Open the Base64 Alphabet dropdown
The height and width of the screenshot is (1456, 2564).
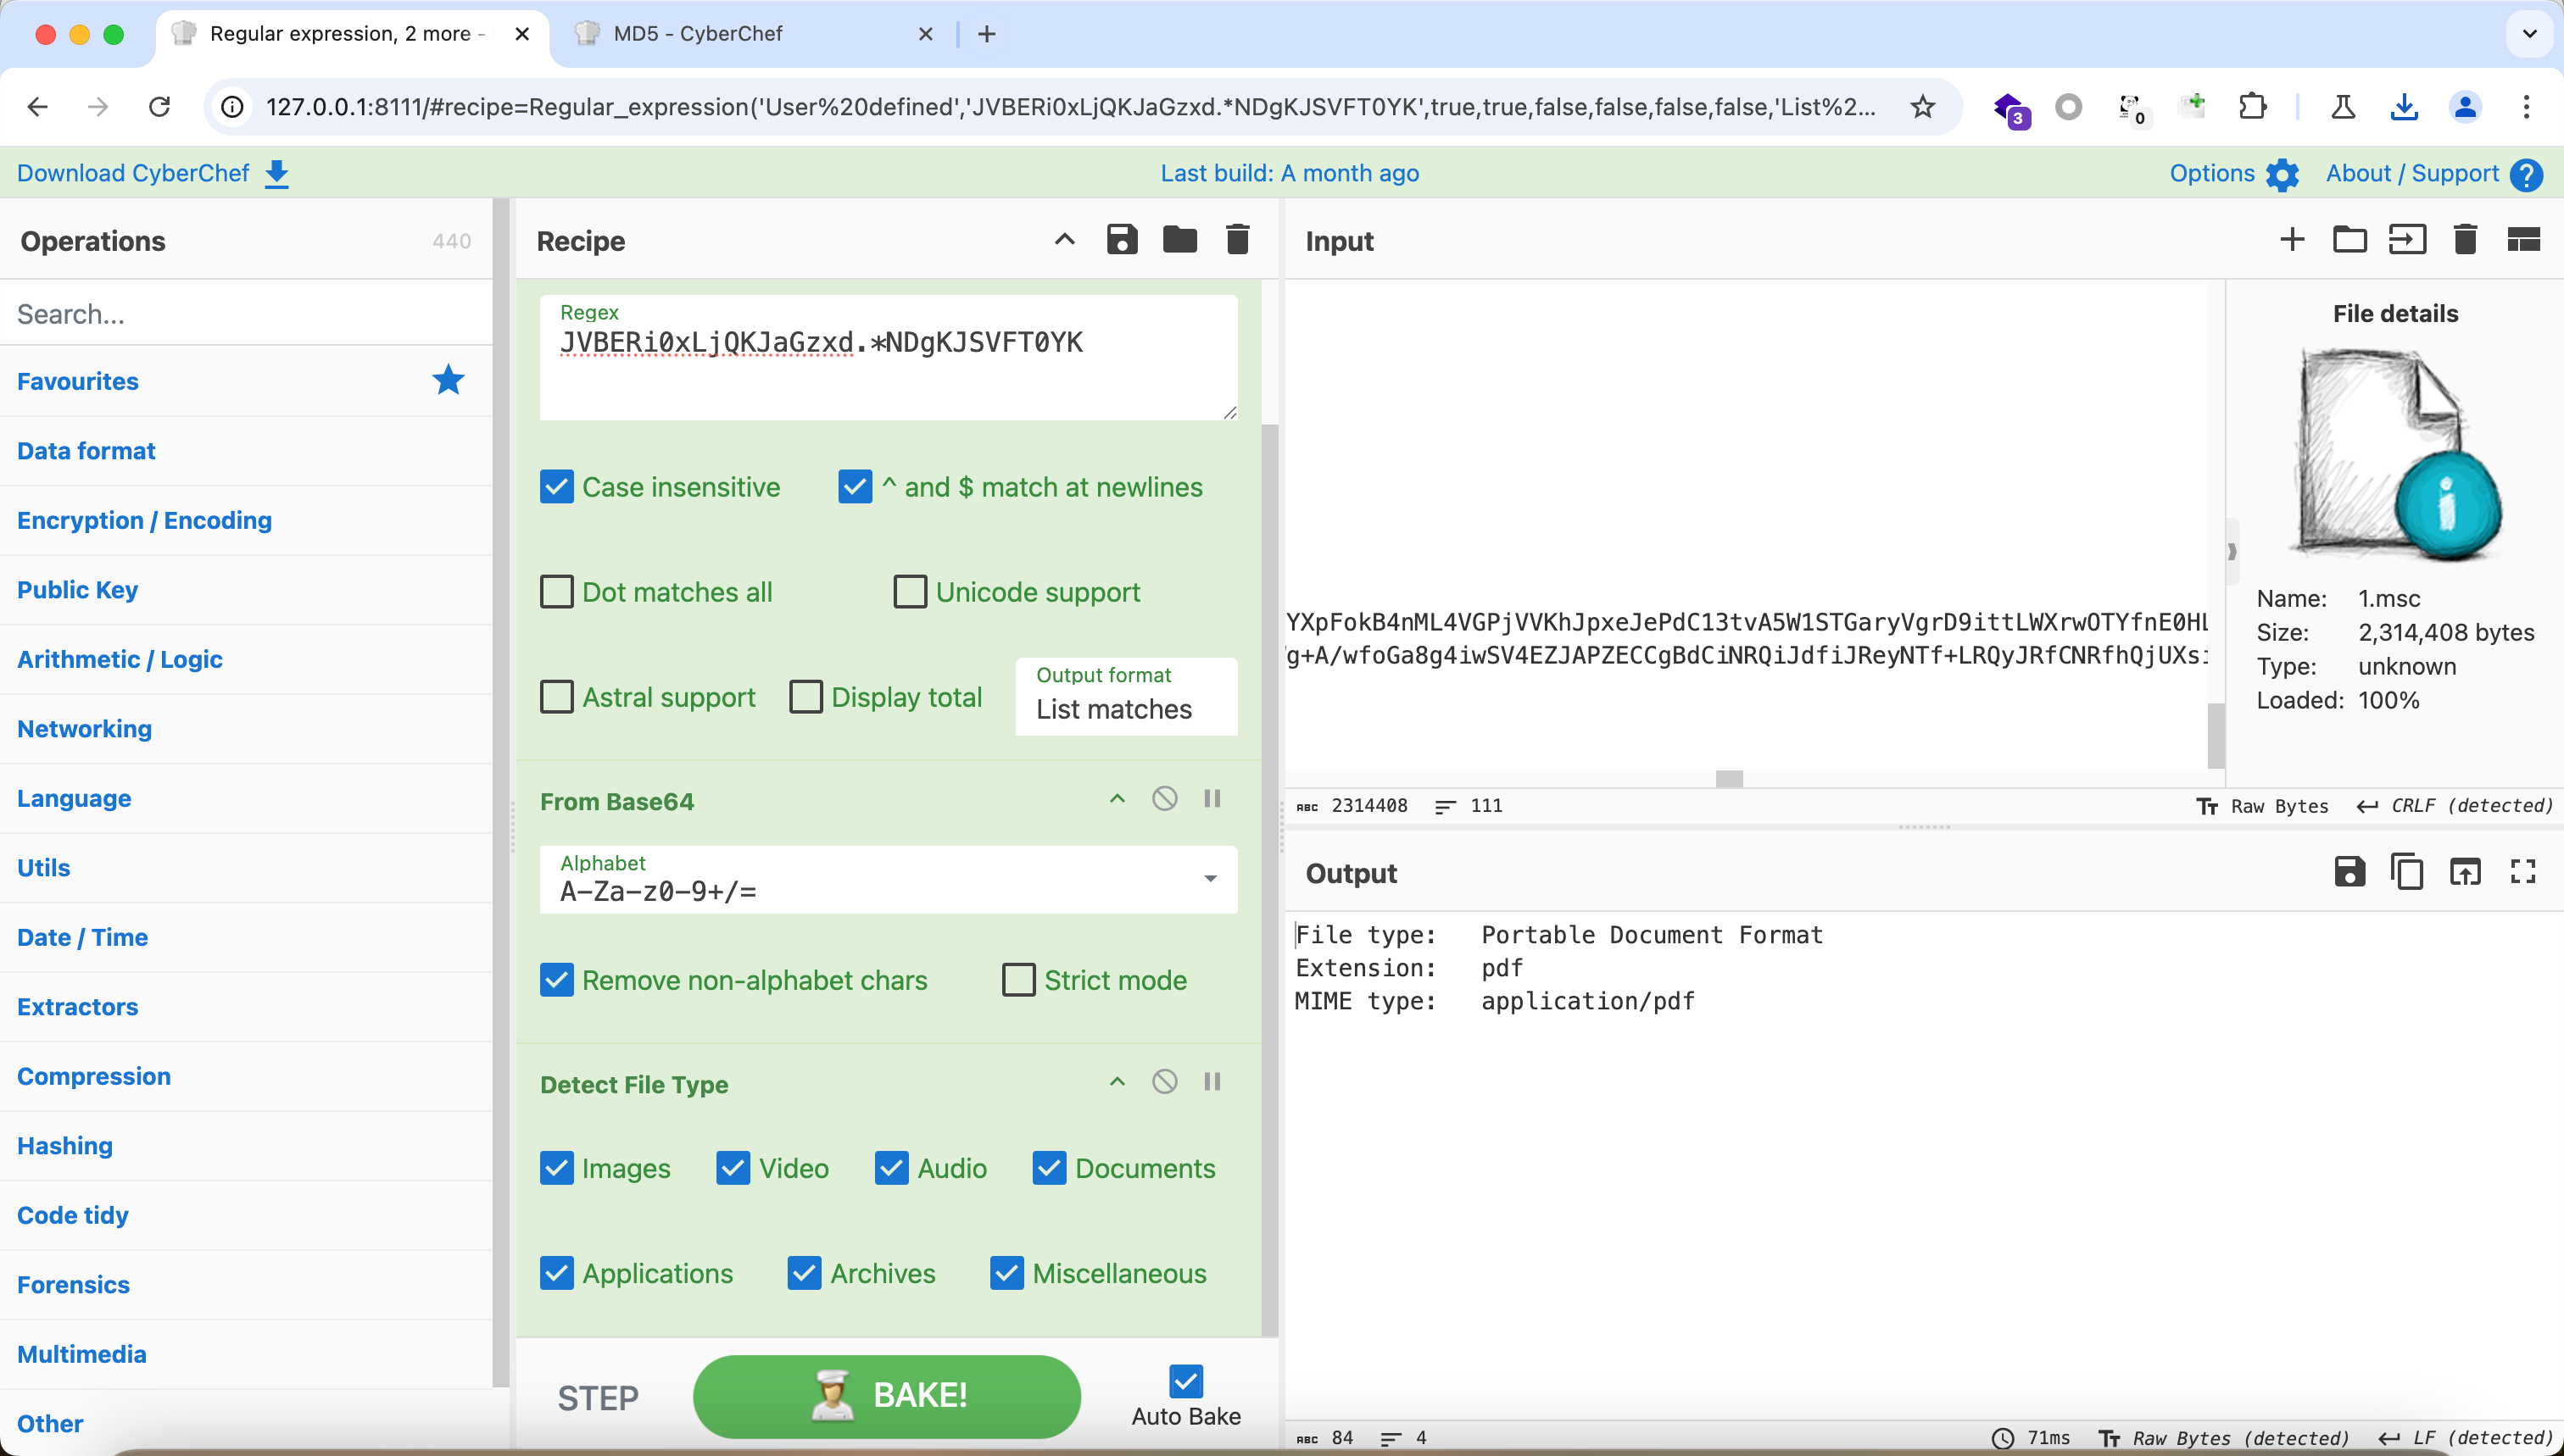tap(1211, 879)
